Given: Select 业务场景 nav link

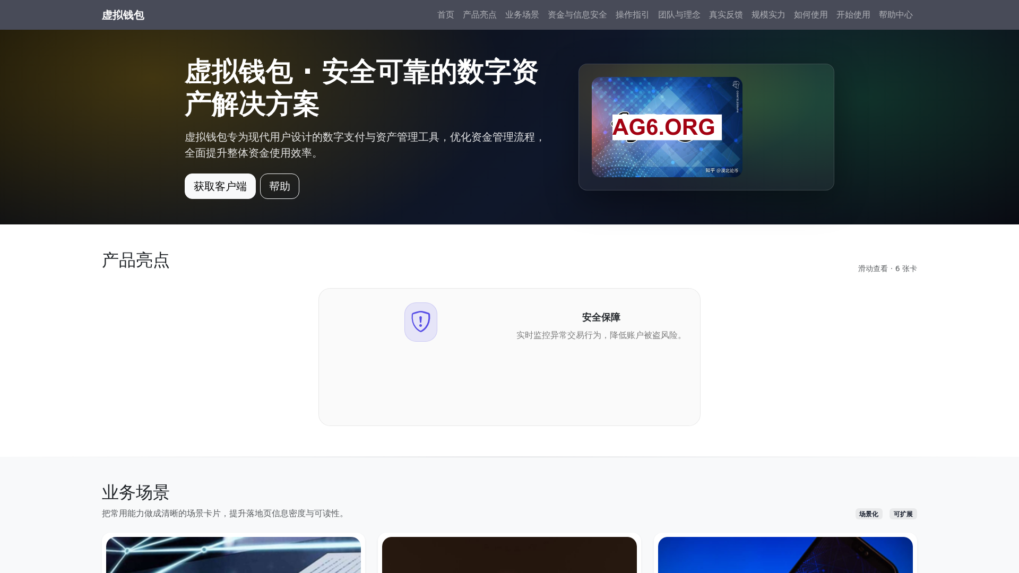Looking at the screenshot, I should pyautogui.click(x=522, y=15).
